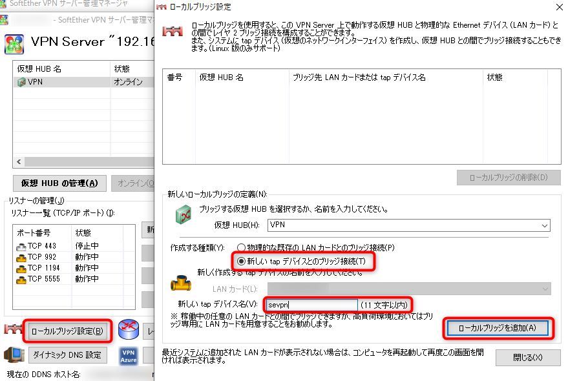568x381 pixels.
Task: Close the local bridge settings dialog
Action: (x=560, y=6)
